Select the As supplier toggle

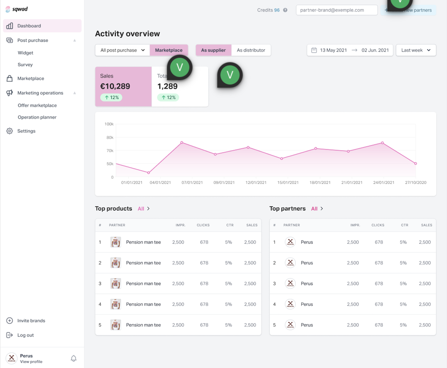[213, 50]
